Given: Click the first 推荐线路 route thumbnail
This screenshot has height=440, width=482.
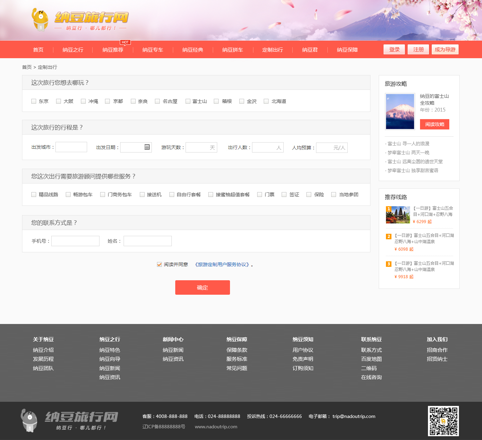Looking at the screenshot, I should (398, 214).
